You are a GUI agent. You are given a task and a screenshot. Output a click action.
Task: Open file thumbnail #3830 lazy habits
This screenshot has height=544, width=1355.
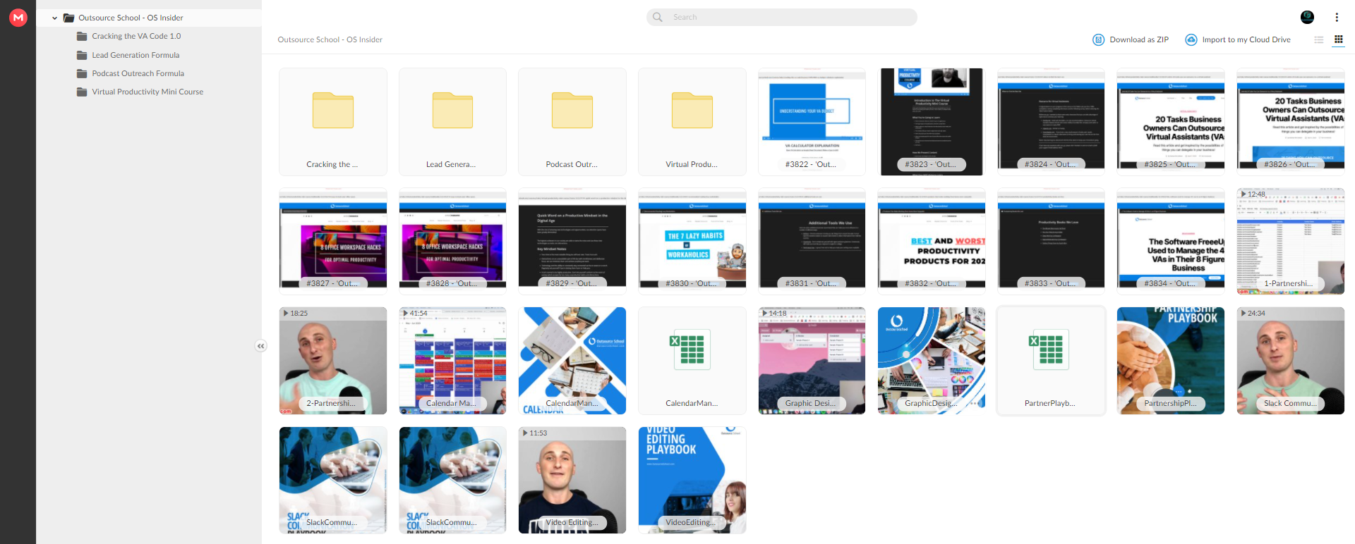pyautogui.click(x=692, y=241)
